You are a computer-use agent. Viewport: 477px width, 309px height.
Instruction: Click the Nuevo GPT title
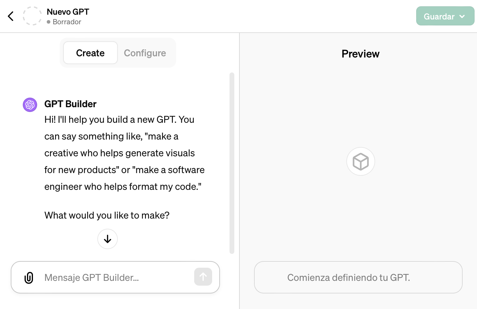click(68, 12)
